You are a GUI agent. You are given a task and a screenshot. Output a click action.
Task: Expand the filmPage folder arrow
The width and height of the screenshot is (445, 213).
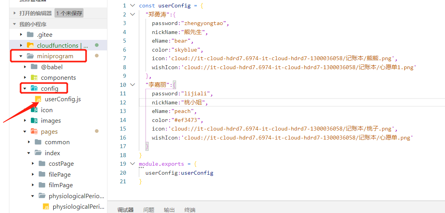coord(33,185)
